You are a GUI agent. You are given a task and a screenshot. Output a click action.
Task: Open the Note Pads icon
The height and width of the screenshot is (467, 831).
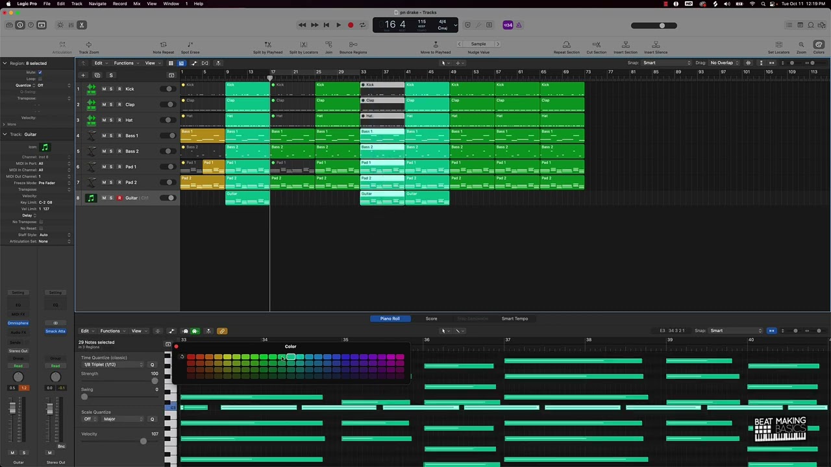click(x=800, y=25)
